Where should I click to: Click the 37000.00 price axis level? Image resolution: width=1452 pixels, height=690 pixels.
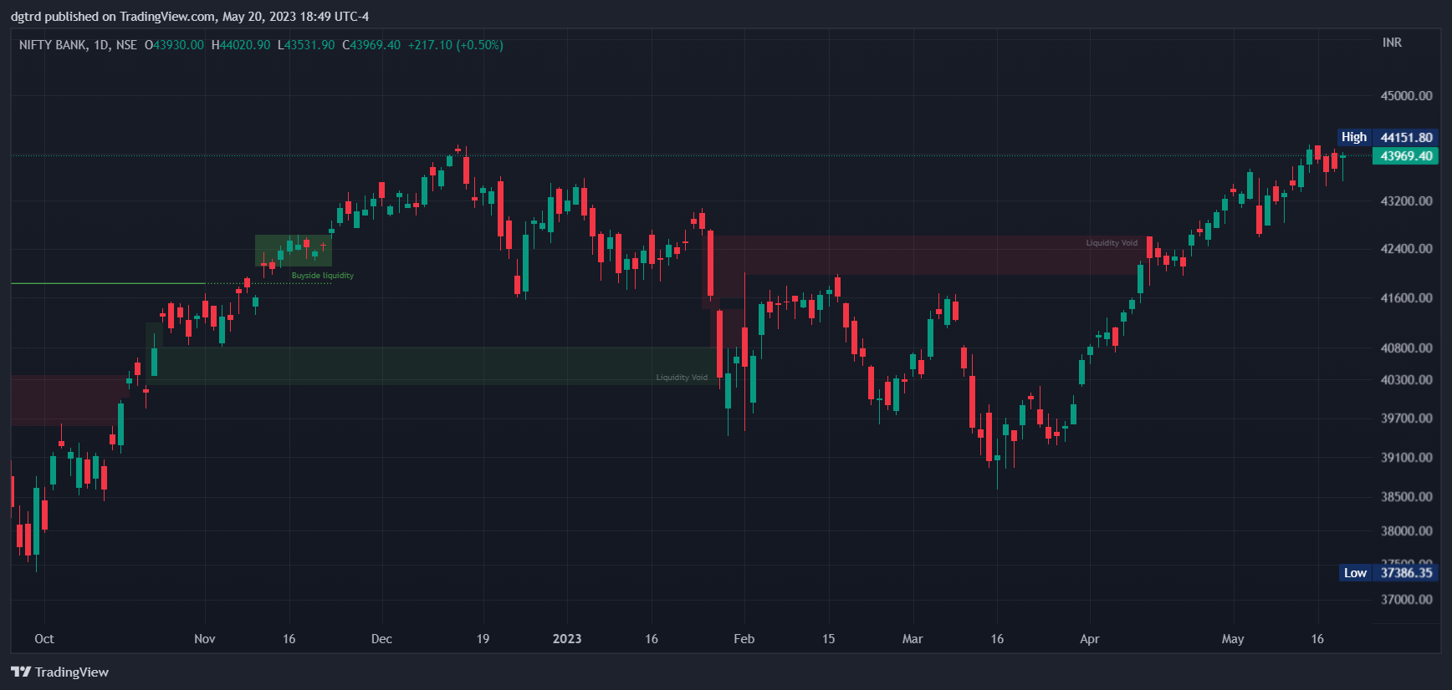[x=1406, y=600]
